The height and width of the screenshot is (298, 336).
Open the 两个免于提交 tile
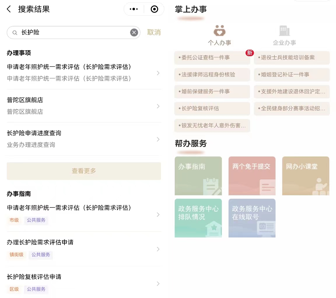coord(252,176)
